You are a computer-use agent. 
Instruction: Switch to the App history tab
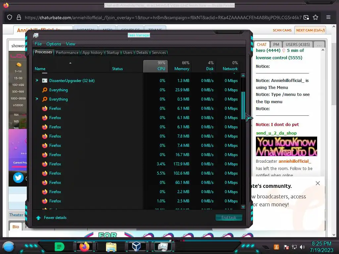93,53
